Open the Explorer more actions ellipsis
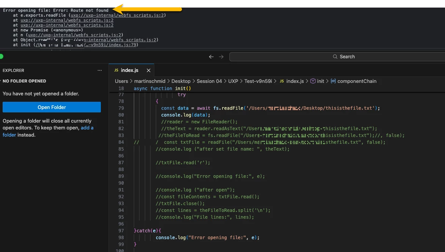 click(x=100, y=70)
